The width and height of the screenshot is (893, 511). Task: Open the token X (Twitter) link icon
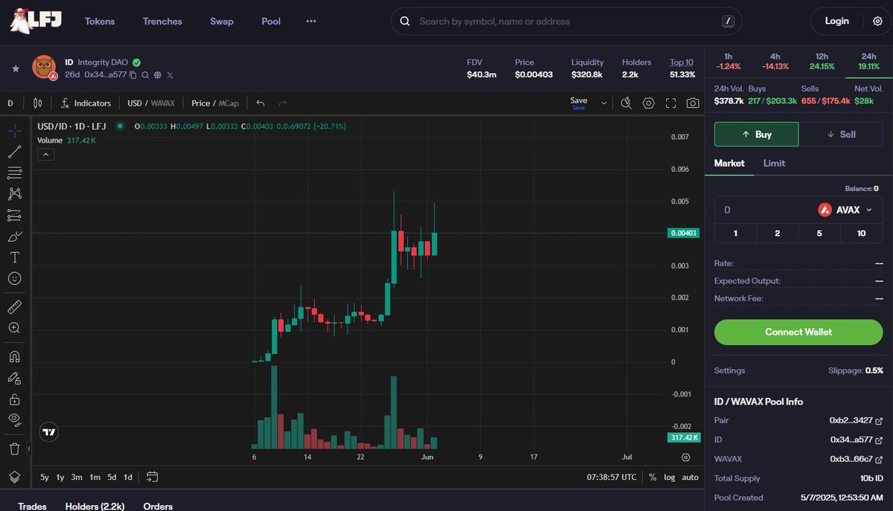coord(170,75)
